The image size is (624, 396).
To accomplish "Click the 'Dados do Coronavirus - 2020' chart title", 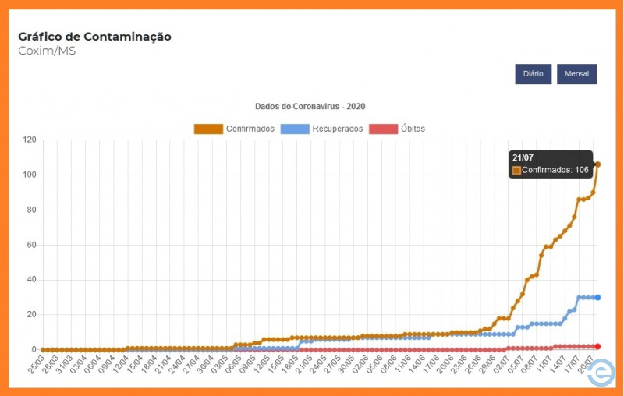I will coord(310,106).
